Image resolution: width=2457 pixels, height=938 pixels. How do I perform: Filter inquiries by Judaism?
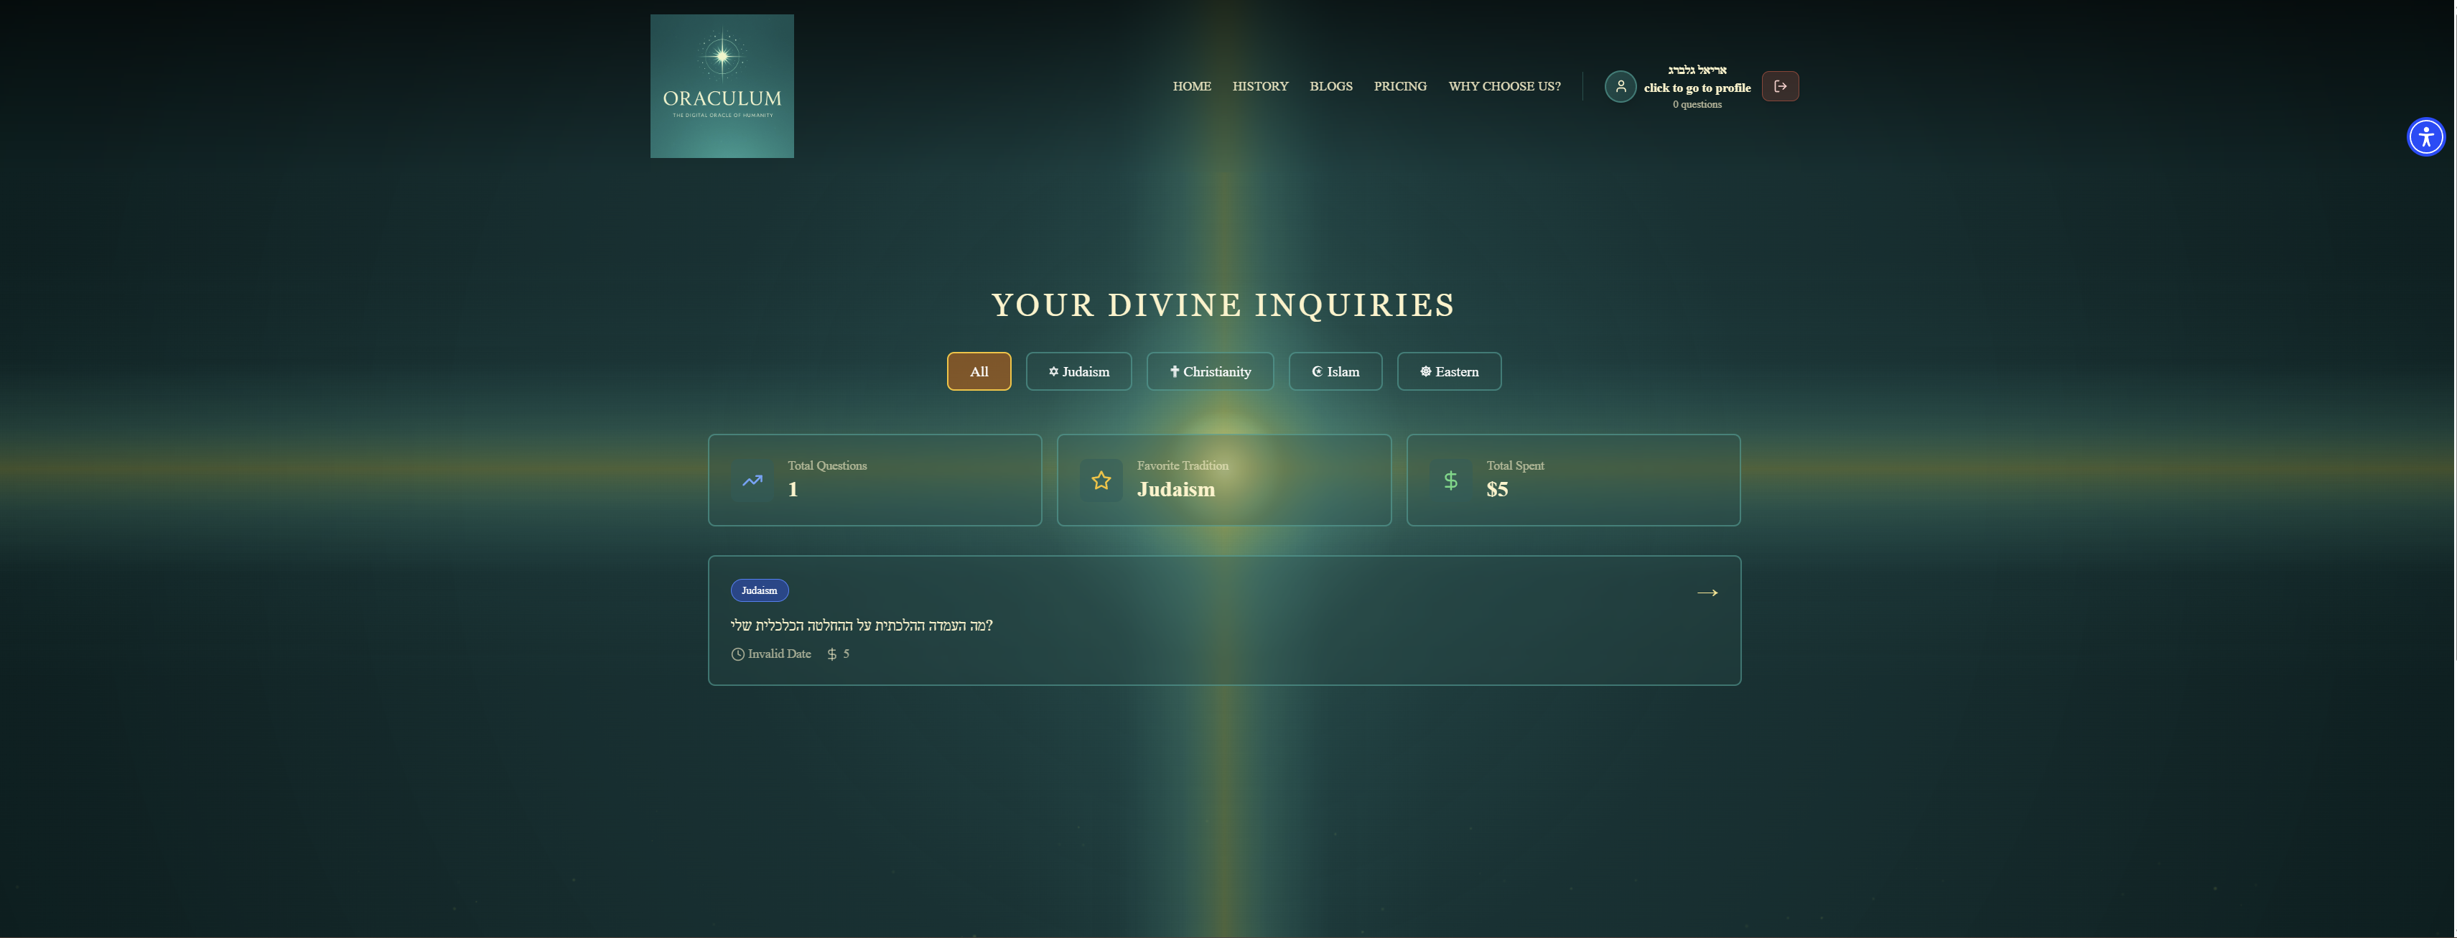coord(1078,371)
